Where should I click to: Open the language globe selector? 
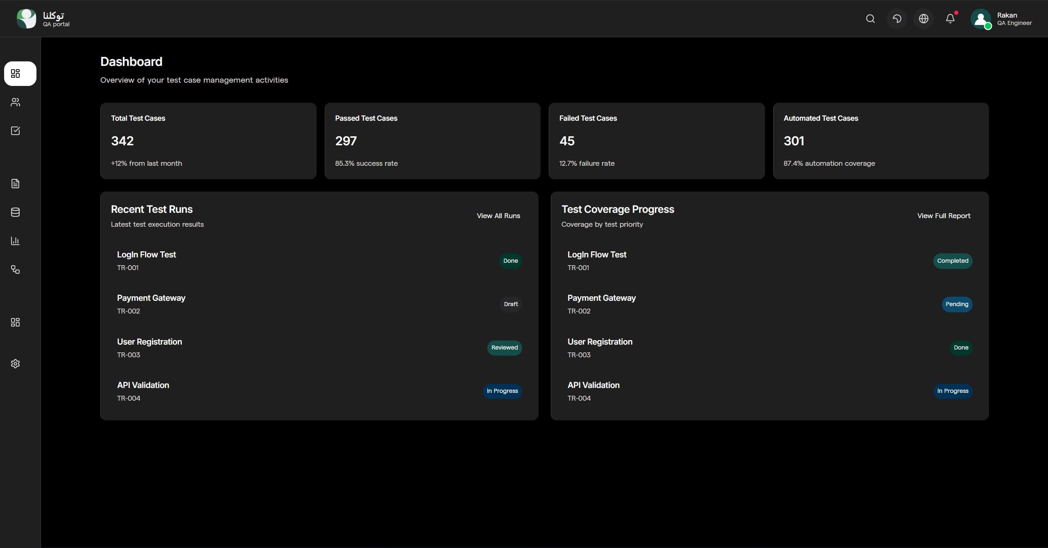tap(924, 18)
